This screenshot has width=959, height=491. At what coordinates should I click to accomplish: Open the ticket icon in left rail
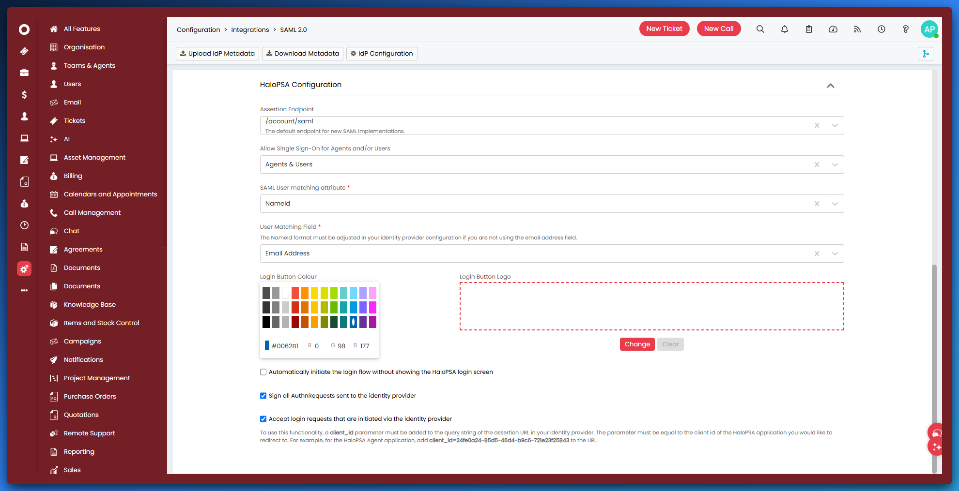24,51
